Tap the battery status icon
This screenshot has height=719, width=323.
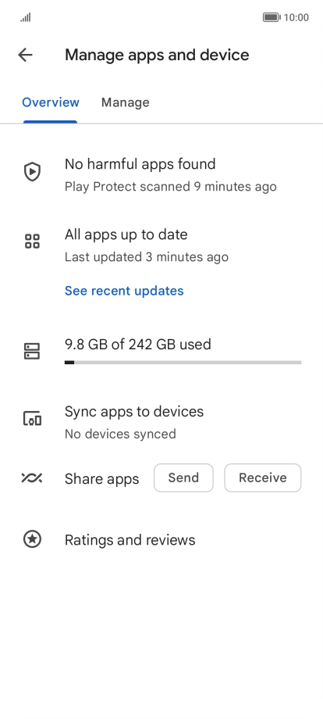click(272, 17)
